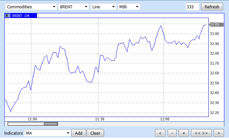This screenshot has height=140, width=229.
Task: Click the chart menu icon beside BRENT: 1M
Action: click(x=7, y=15)
